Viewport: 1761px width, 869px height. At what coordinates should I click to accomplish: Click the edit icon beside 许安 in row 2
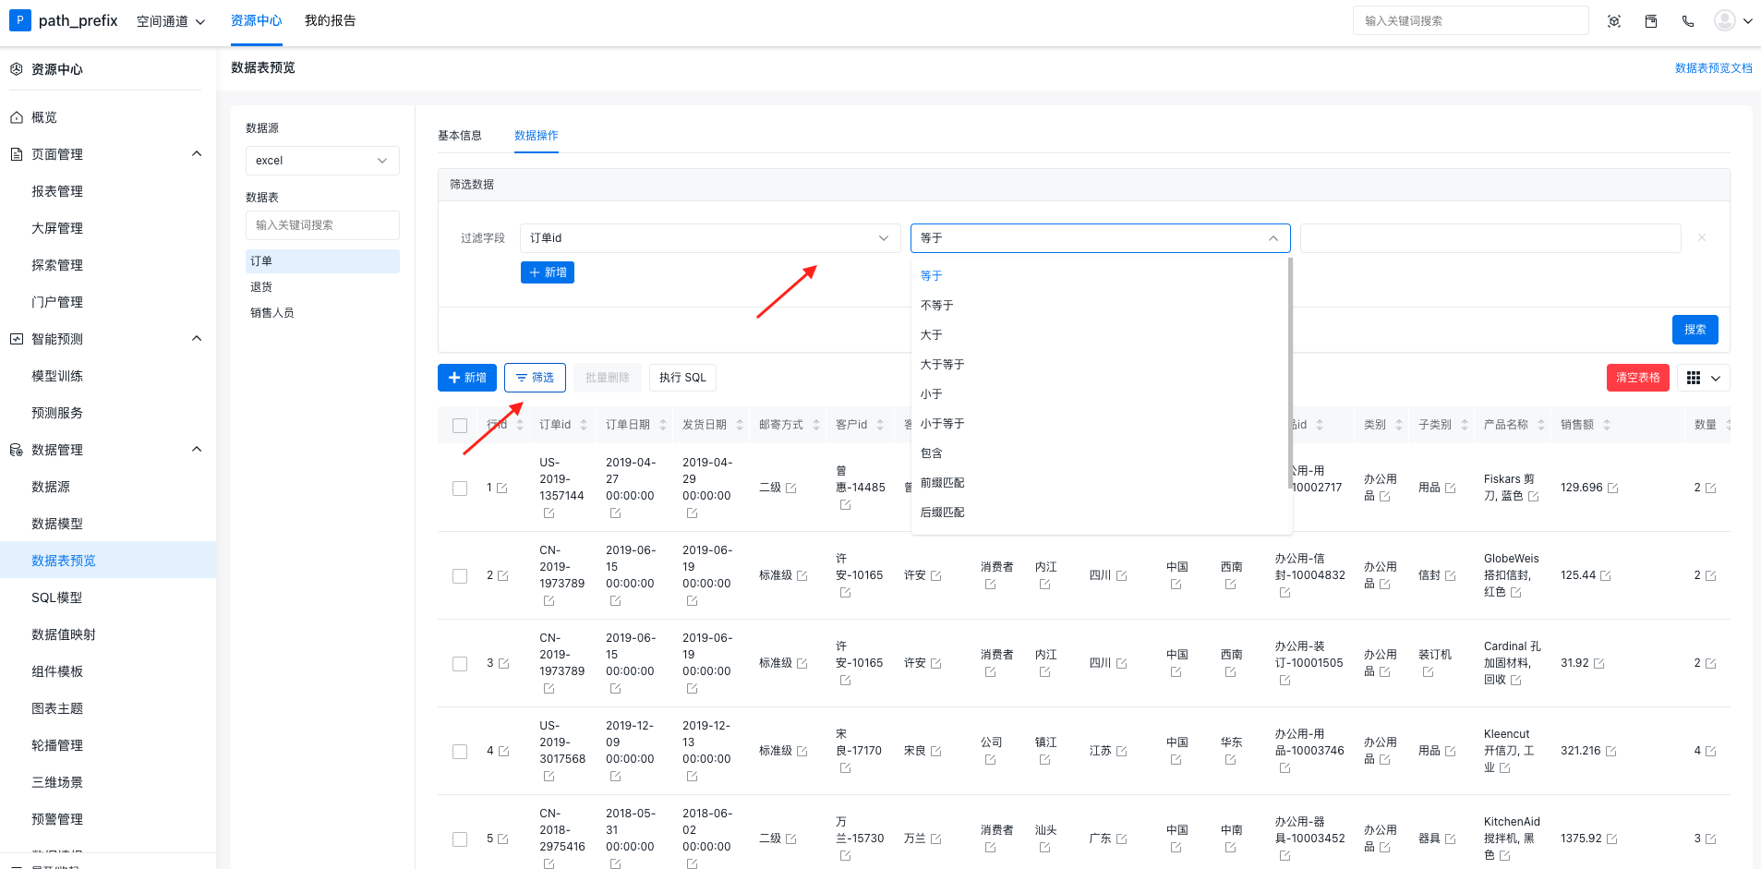[935, 576]
